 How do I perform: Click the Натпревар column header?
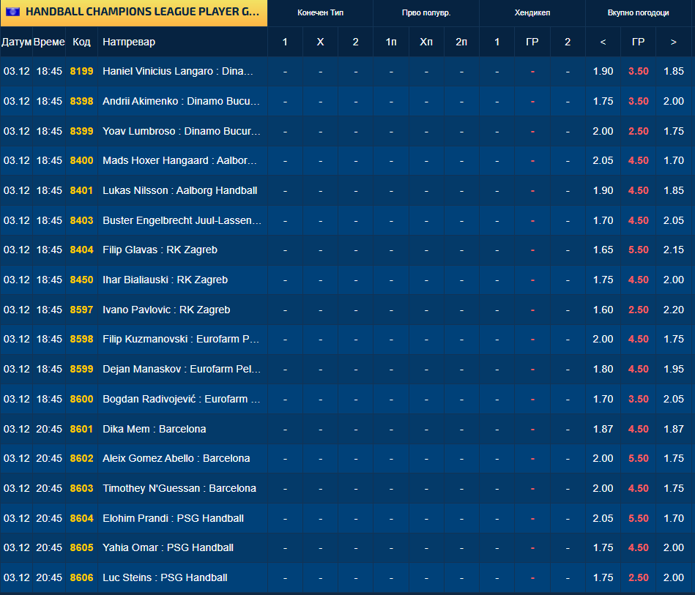129,42
